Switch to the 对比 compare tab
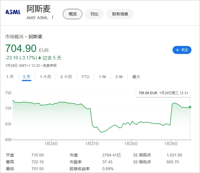 [x=94, y=14]
